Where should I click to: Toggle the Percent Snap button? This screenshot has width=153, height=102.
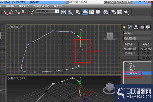[x=18, y=12]
